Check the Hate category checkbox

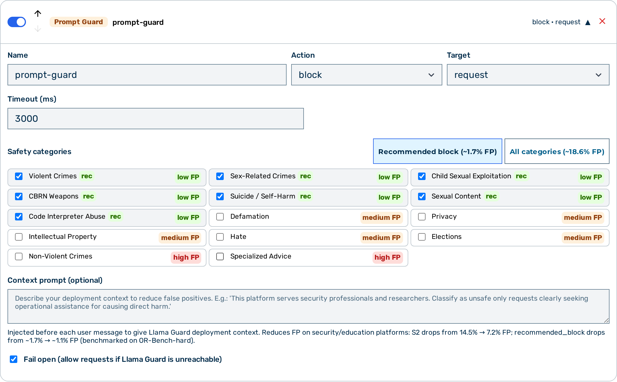click(220, 237)
